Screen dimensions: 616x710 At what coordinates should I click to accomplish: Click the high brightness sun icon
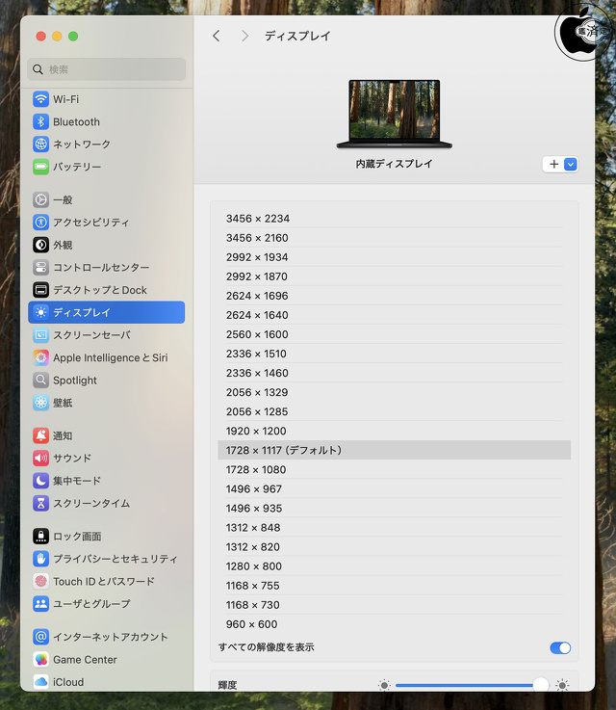[562, 685]
